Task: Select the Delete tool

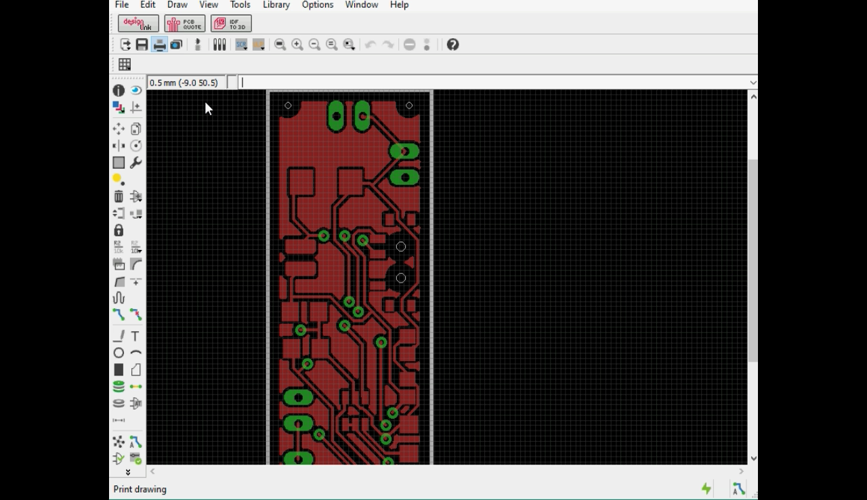Action: click(119, 196)
